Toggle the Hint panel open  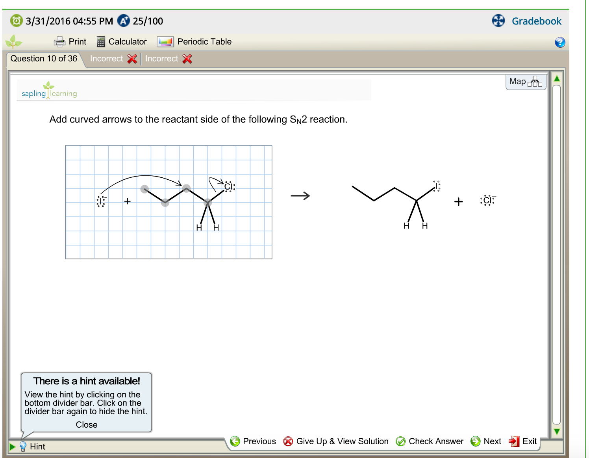point(38,447)
